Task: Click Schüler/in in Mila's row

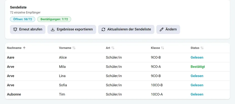Action: 114,67
